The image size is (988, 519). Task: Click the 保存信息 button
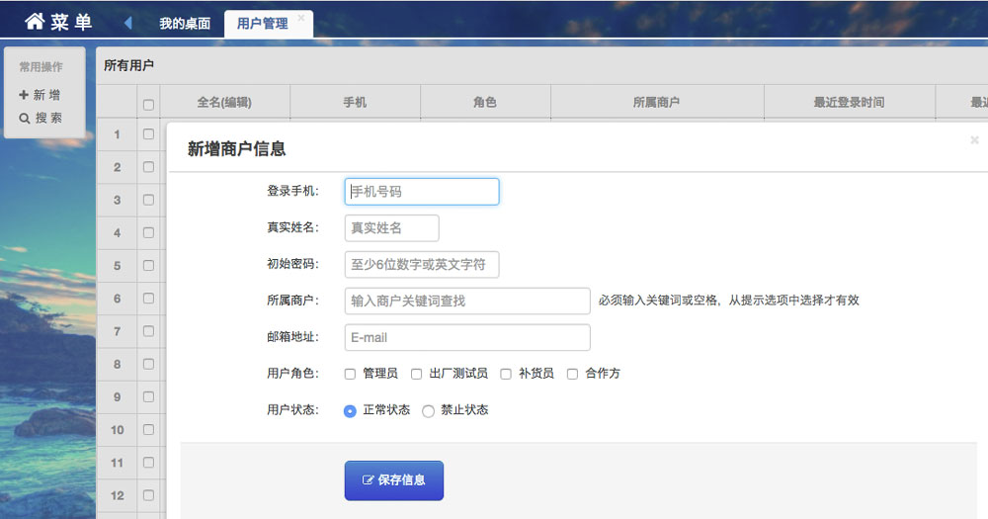pyautogui.click(x=394, y=480)
